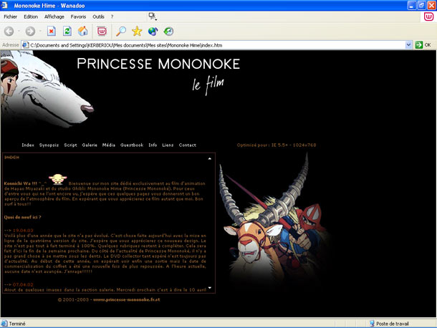Open the Favoris menu
Image resolution: width=437 pixels, height=328 pixels.
click(x=78, y=16)
